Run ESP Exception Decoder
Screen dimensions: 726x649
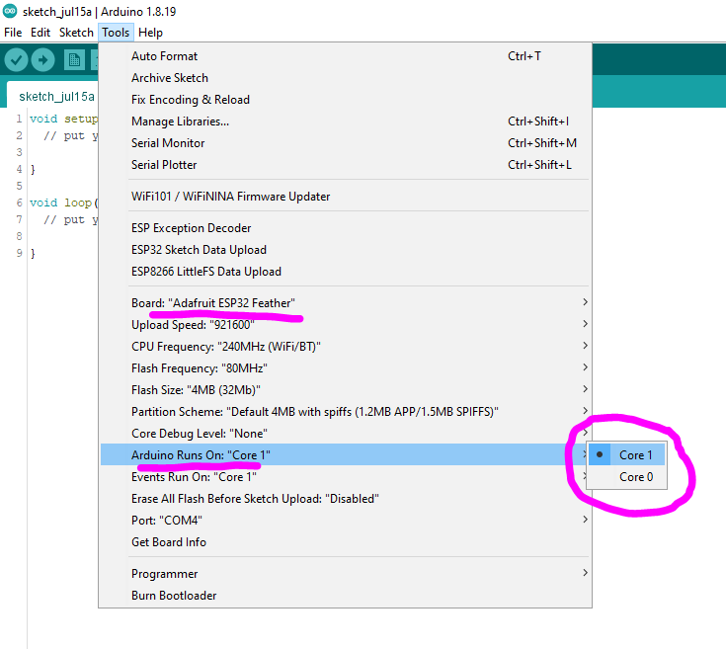346,228
